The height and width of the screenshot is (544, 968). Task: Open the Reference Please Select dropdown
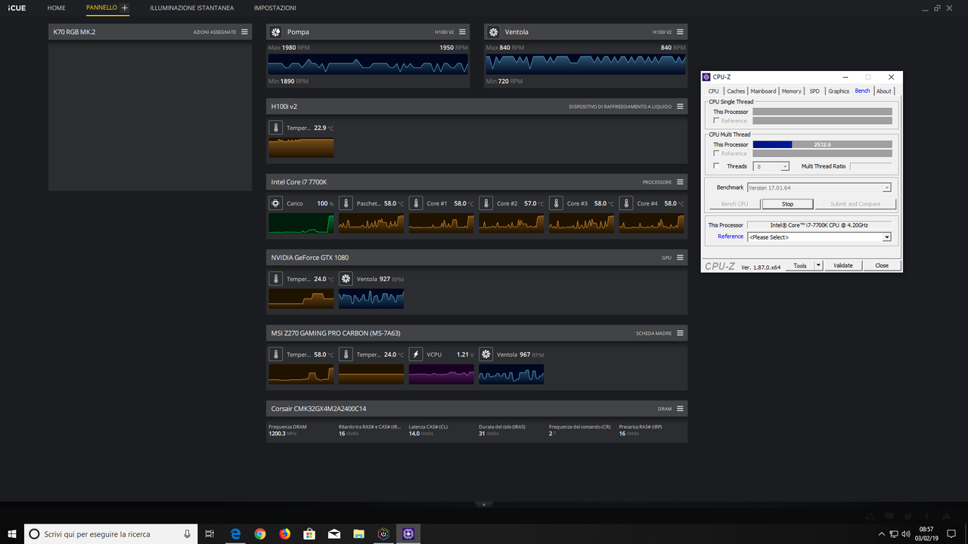pos(888,236)
